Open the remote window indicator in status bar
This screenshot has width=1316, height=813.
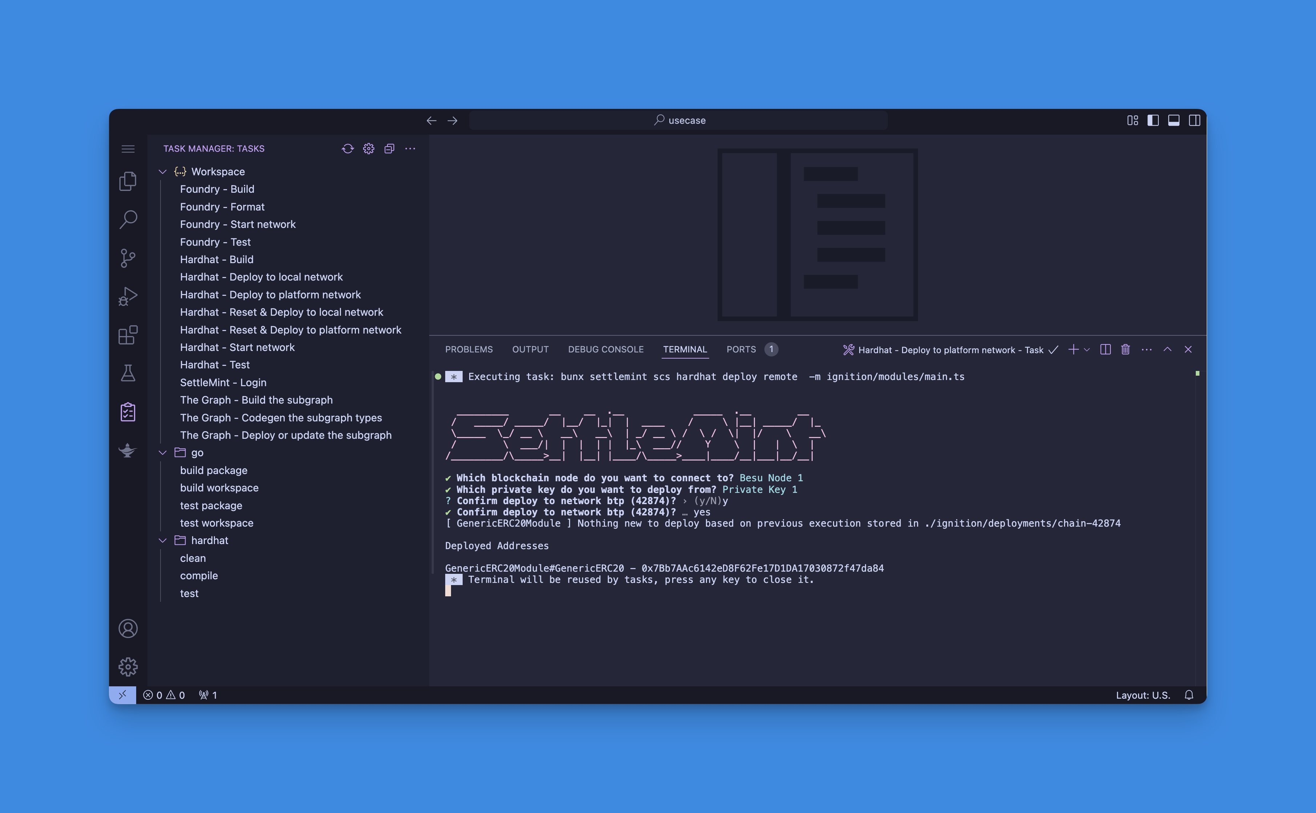(x=123, y=695)
